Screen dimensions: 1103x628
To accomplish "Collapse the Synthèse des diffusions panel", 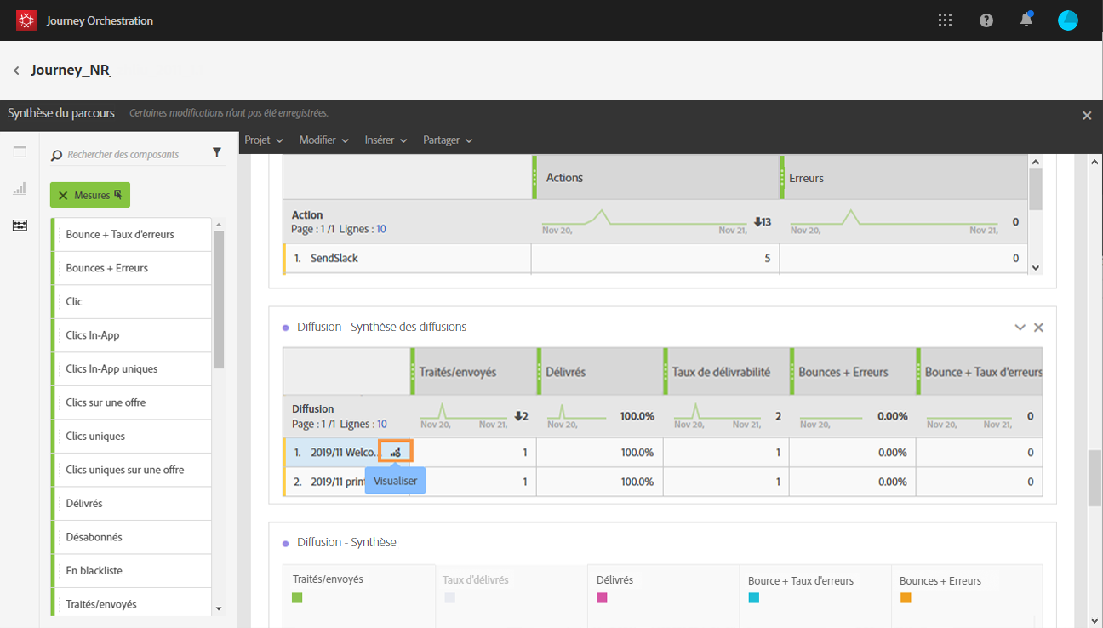I will click(x=1020, y=328).
